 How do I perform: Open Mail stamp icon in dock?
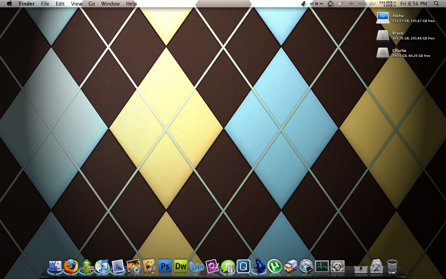118,266
